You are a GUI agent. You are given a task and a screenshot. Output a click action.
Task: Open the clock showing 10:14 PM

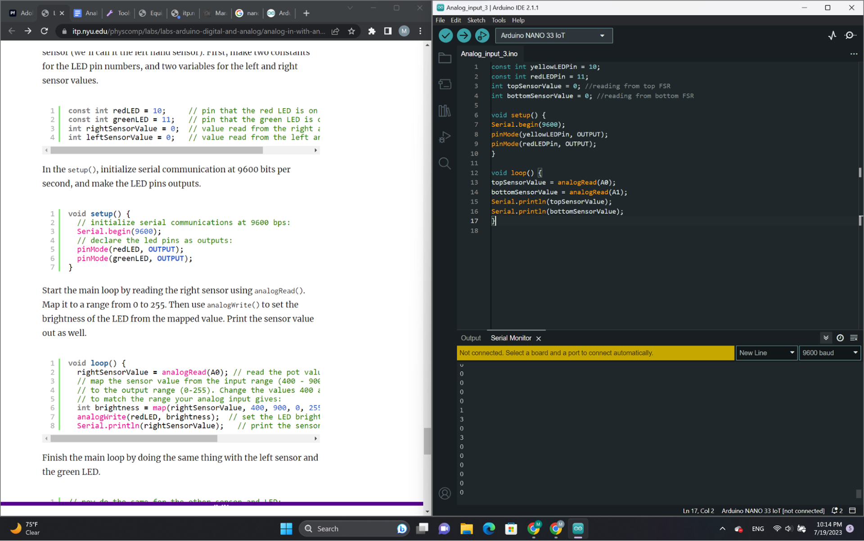pyautogui.click(x=828, y=529)
